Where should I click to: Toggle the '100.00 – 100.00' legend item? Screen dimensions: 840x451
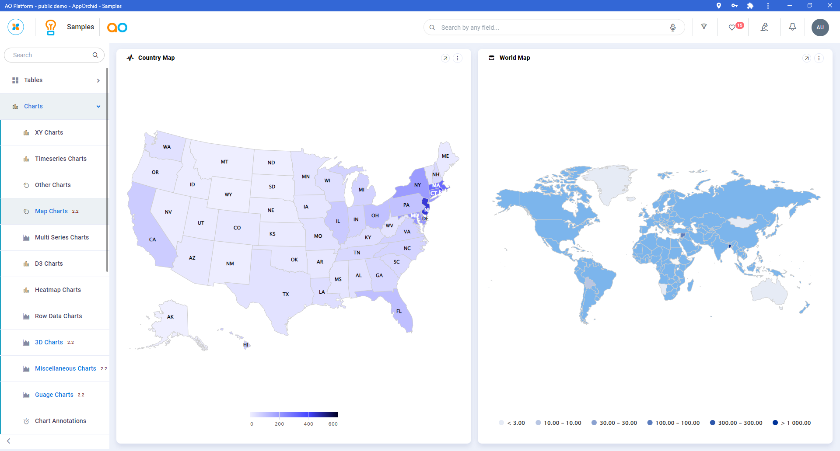pos(673,423)
